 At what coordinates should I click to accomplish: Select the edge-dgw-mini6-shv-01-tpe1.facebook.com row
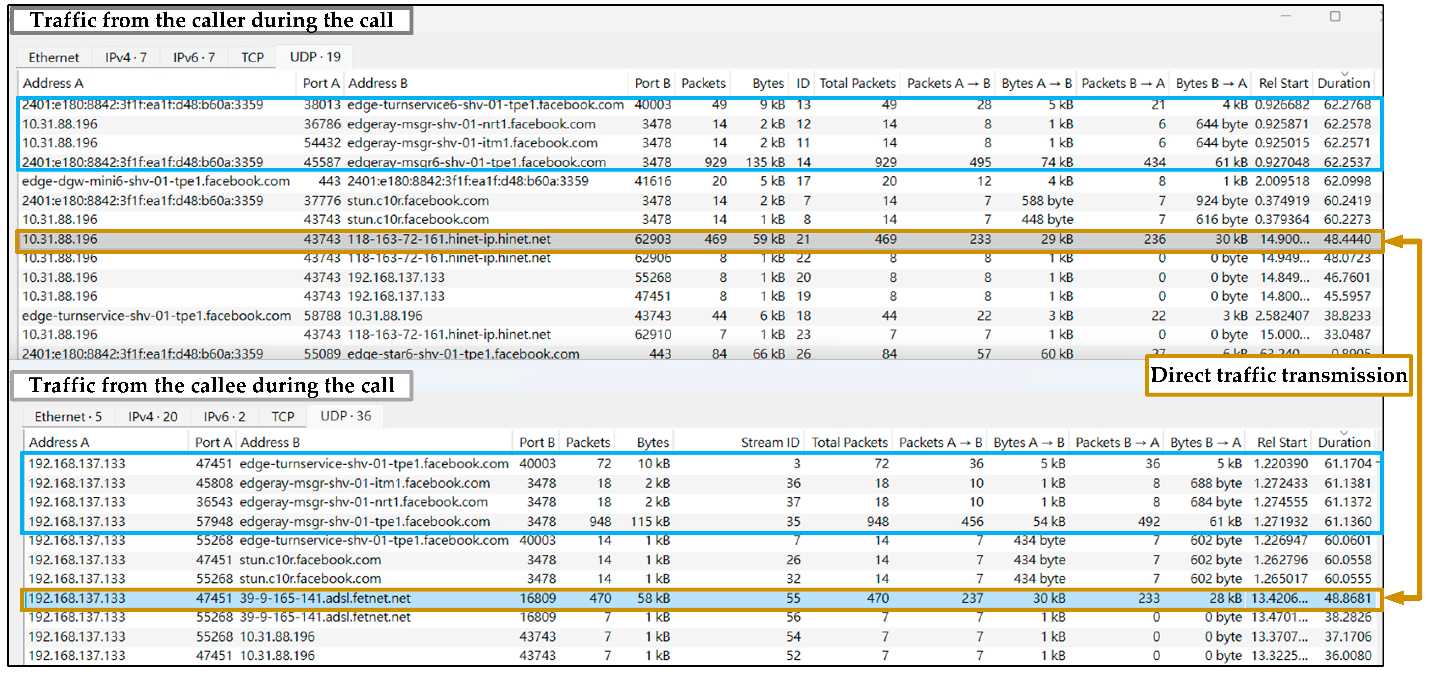coord(155,181)
